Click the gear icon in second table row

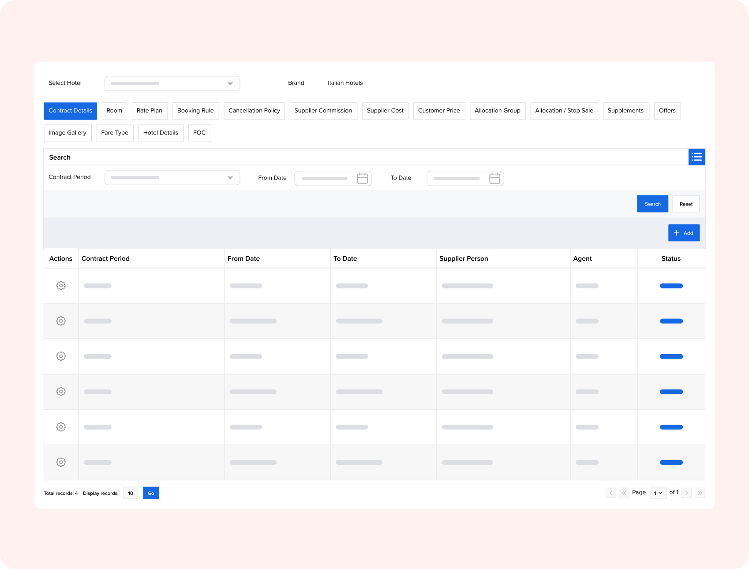tap(61, 321)
